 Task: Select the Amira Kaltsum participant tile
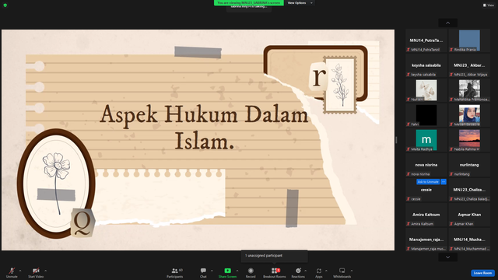click(426, 215)
